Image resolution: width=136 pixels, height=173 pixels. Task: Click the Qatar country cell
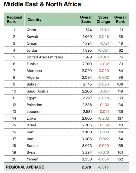31,30
